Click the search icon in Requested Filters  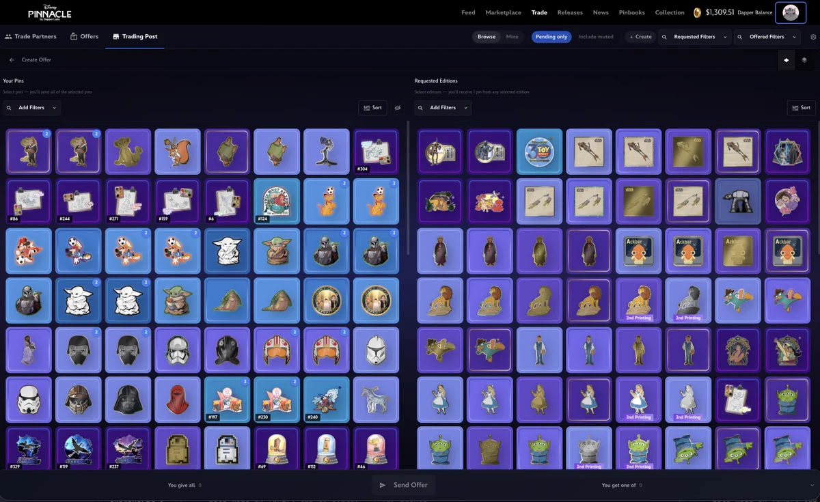[x=664, y=37]
